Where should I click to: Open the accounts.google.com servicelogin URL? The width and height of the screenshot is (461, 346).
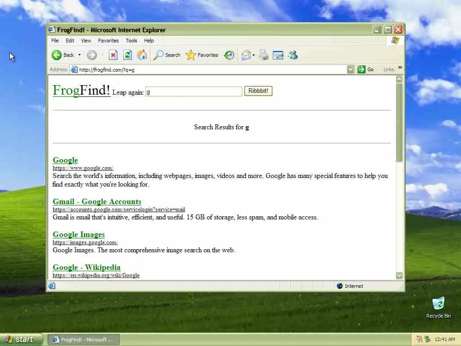click(119, 209)
